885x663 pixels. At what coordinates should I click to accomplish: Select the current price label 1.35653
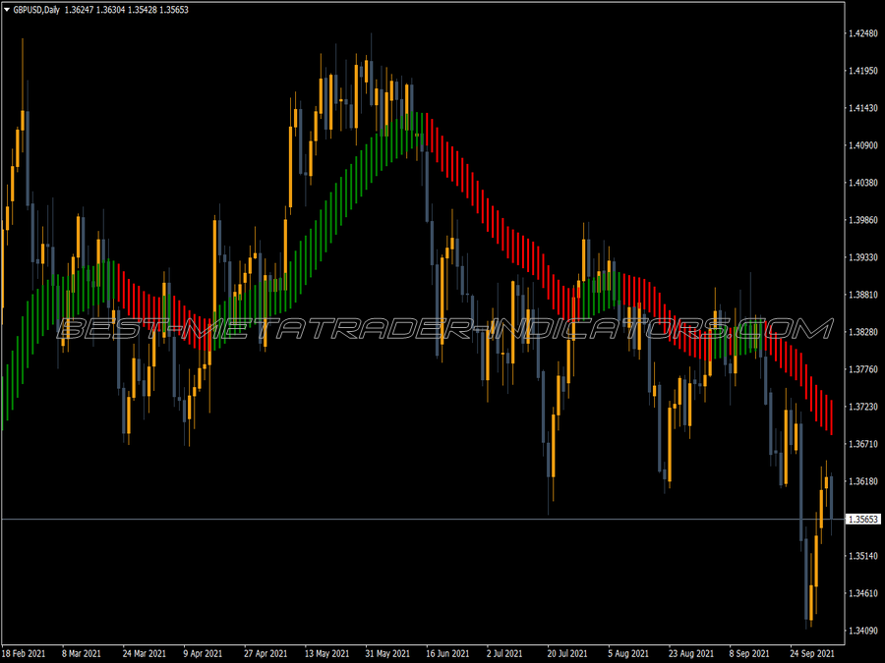point(863,519)
